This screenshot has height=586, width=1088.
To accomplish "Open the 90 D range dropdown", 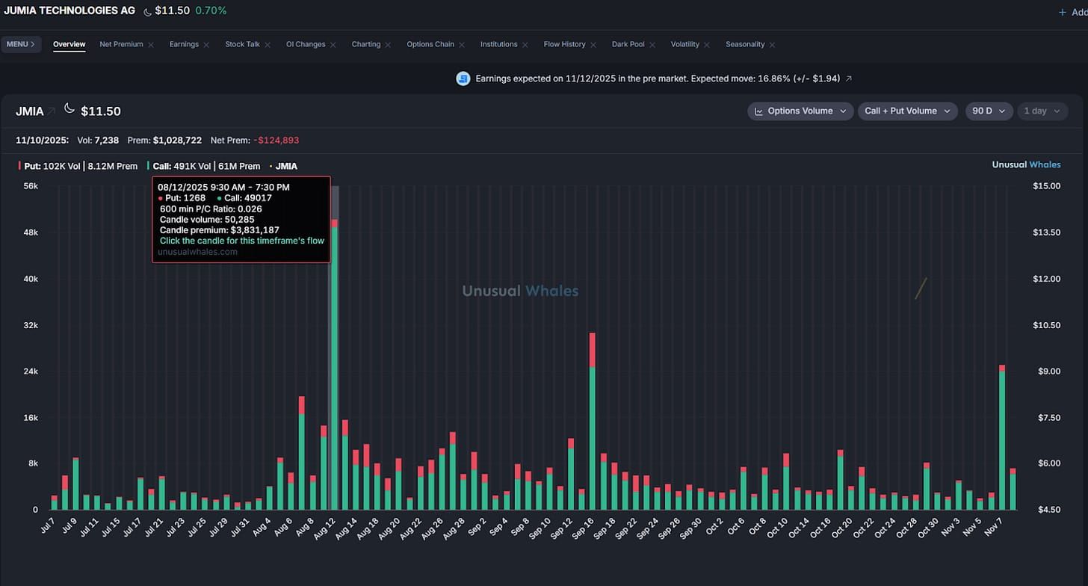I will pos(989,111).
